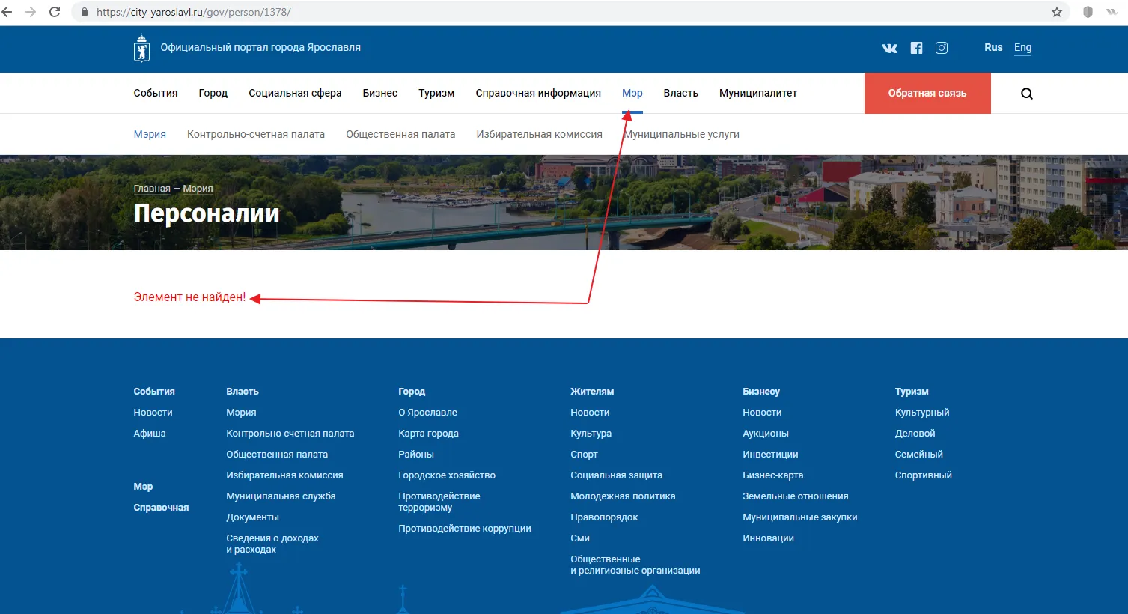Switch to Контрольно-счетная палата submenu tab
The width and height of the screenshot is (1128, 614).
coord(256,134)
